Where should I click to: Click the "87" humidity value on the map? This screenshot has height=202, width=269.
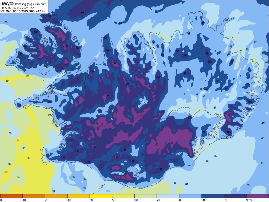[255, 43]
